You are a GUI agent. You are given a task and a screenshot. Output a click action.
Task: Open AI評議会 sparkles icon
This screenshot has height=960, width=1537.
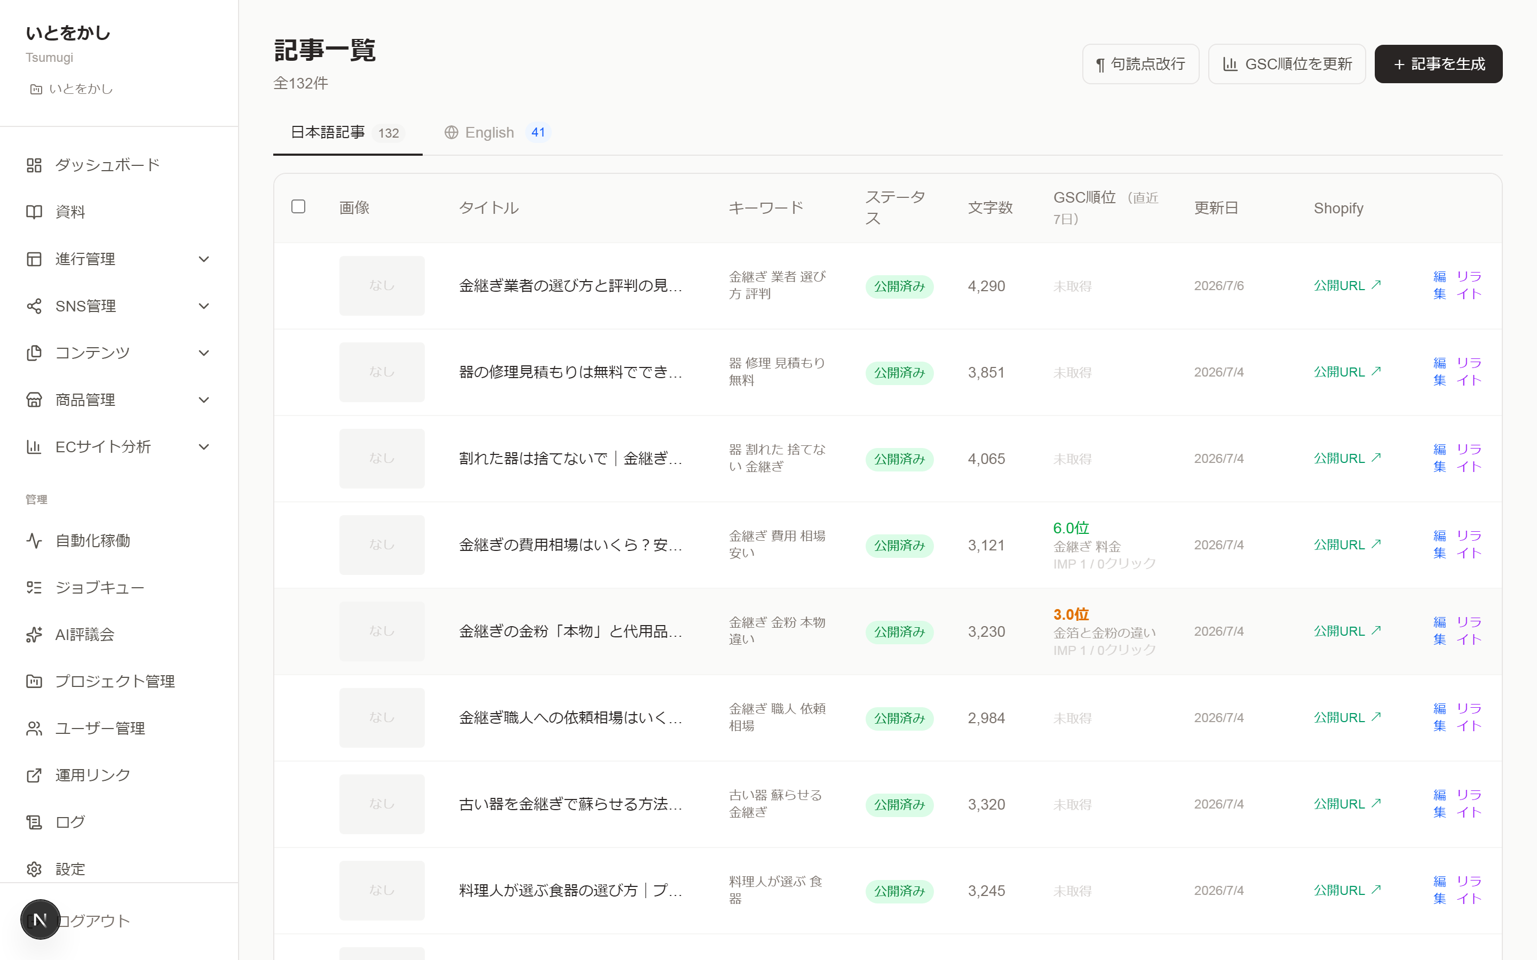[x=34, y=634]
